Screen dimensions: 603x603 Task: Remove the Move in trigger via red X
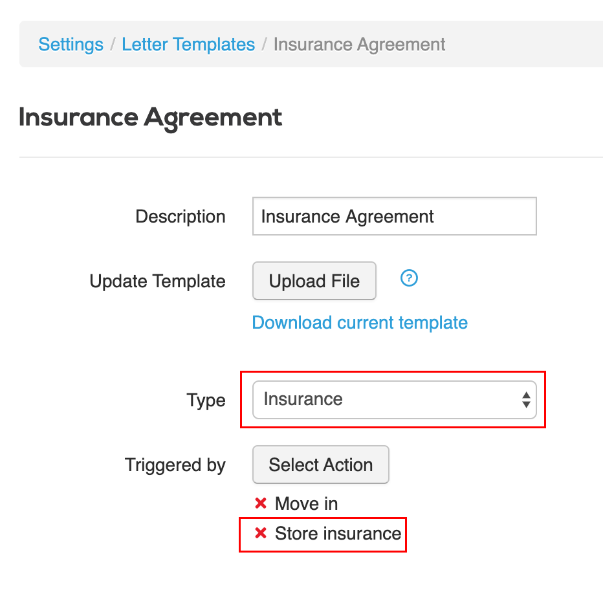coord(261,503)
